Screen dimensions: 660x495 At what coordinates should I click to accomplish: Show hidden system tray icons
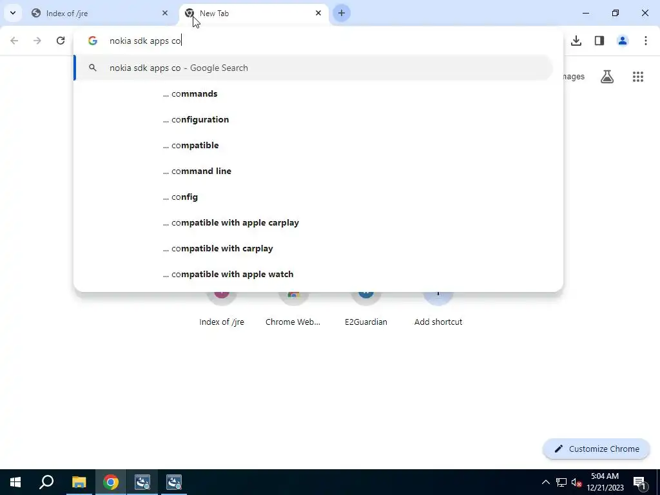pos(545,482)
